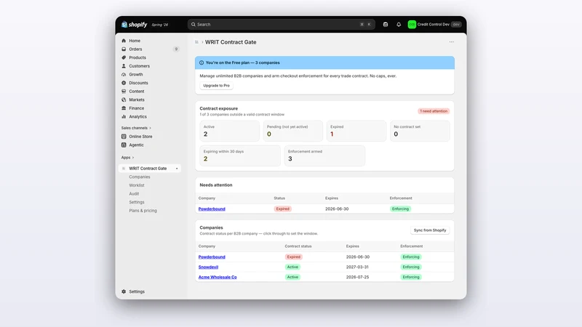Viewport: 582px width, 327px height.
Task: Select the Discounts icon
Action: (124, 83)
